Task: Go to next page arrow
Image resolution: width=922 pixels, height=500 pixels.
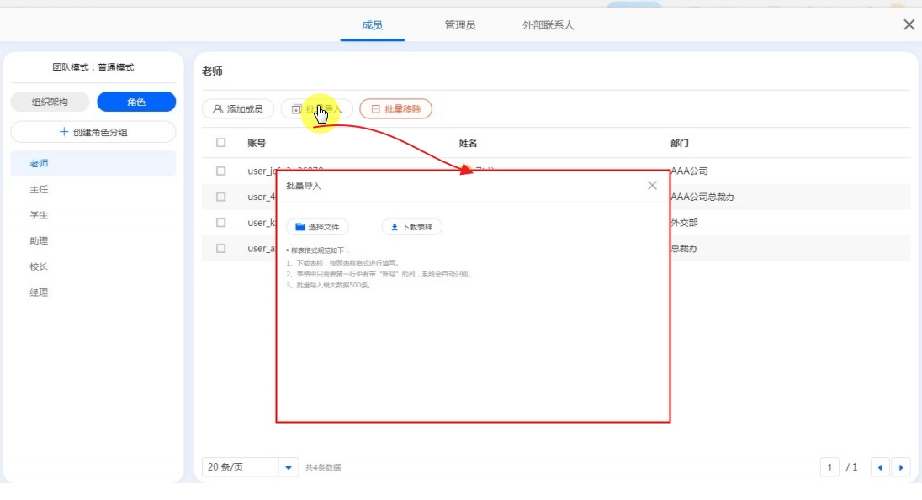Action: pos(901,467)
